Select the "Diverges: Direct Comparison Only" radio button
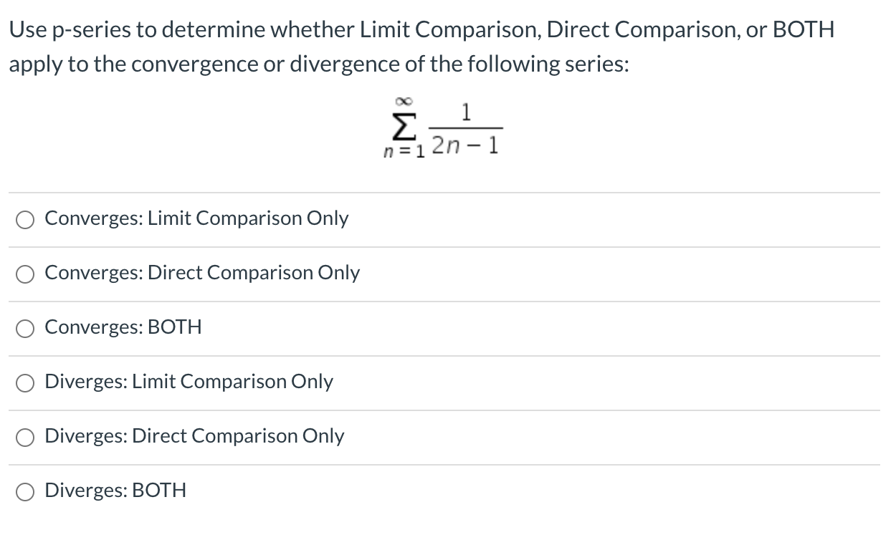This screenshot has width=896, height=540. tap(25, 437)
